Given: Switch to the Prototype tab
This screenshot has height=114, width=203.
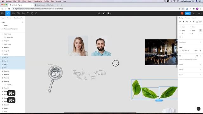Looking at the screenshot, I should [x=187, y=18].
